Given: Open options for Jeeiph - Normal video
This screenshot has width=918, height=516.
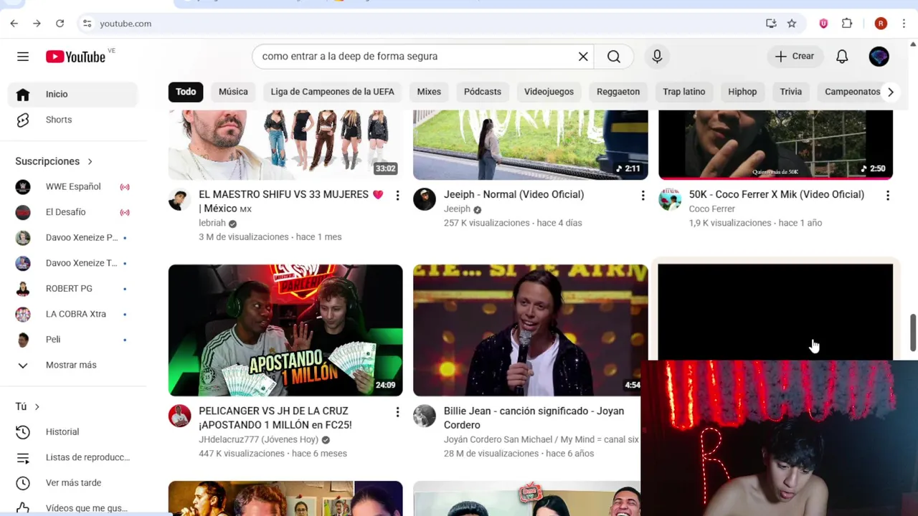Looking at the screenshot, I should pos(643,196).
